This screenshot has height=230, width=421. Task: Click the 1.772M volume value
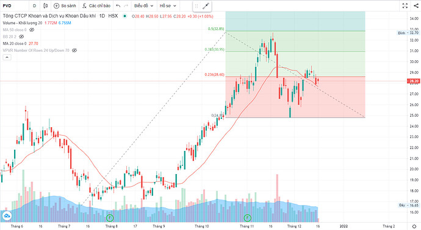(51, 23)
